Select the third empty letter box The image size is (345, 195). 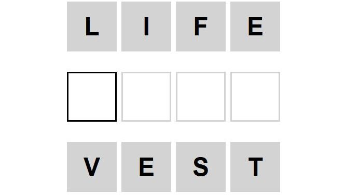pyautogui.click(x=201, y=97)
